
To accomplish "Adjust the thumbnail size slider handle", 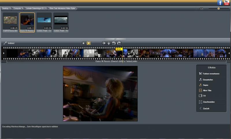I will coord(219,9).
